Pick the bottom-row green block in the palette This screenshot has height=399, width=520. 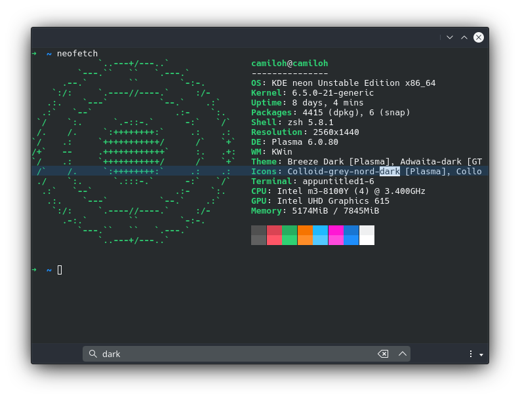coord(289,240)
